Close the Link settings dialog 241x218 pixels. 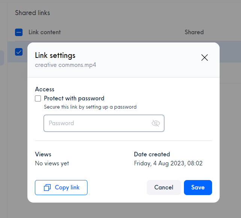click(204, 58)
